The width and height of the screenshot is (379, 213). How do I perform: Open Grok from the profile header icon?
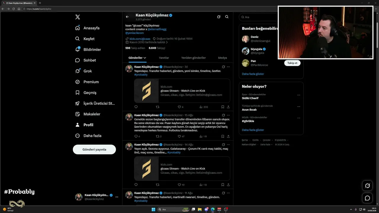pos(219,17)
